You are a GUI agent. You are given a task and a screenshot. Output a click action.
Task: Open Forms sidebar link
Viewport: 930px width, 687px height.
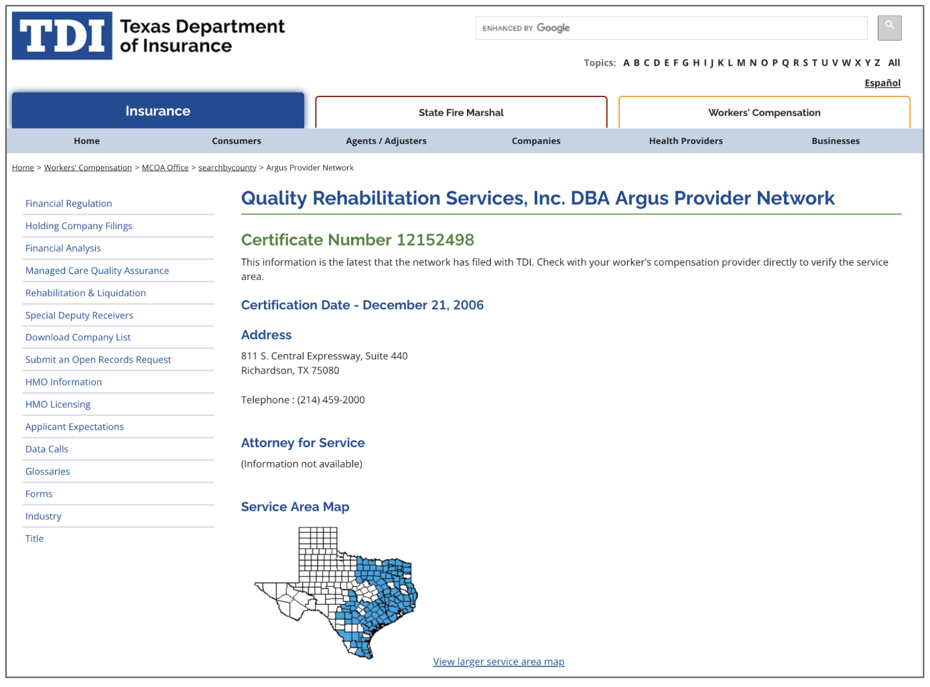coord(39,494)
